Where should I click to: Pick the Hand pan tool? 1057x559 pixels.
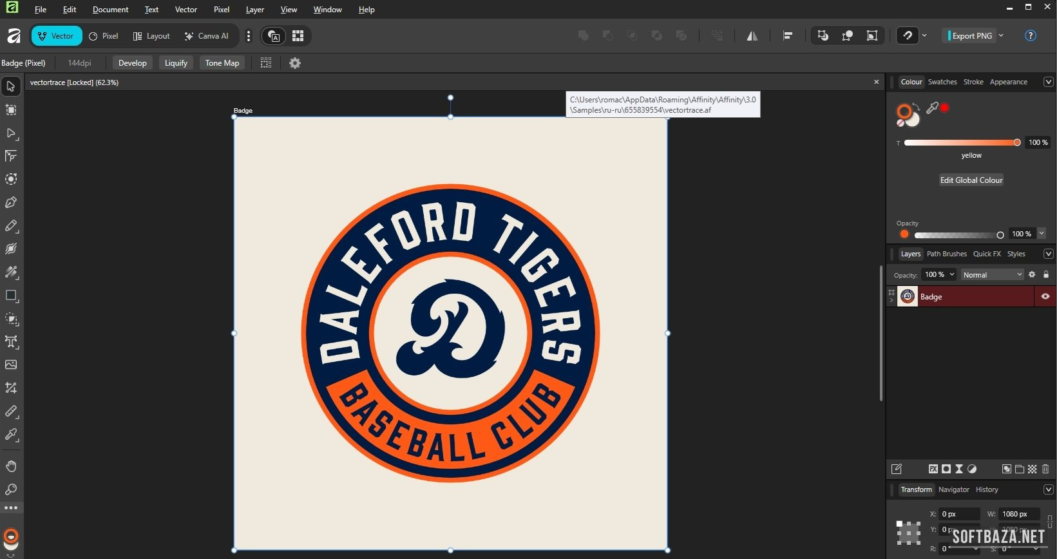[x=11, y=466]
